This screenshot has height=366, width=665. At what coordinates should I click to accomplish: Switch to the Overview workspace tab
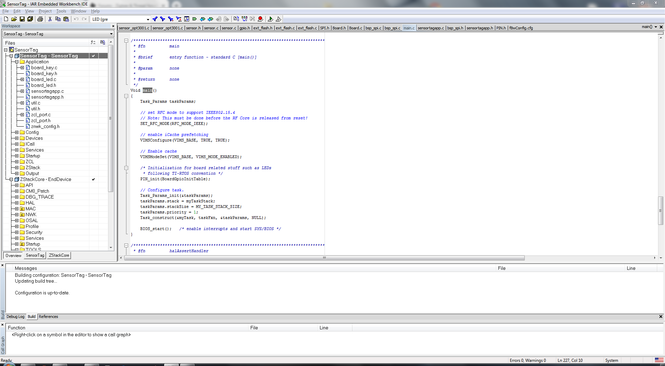click(13, 255)
